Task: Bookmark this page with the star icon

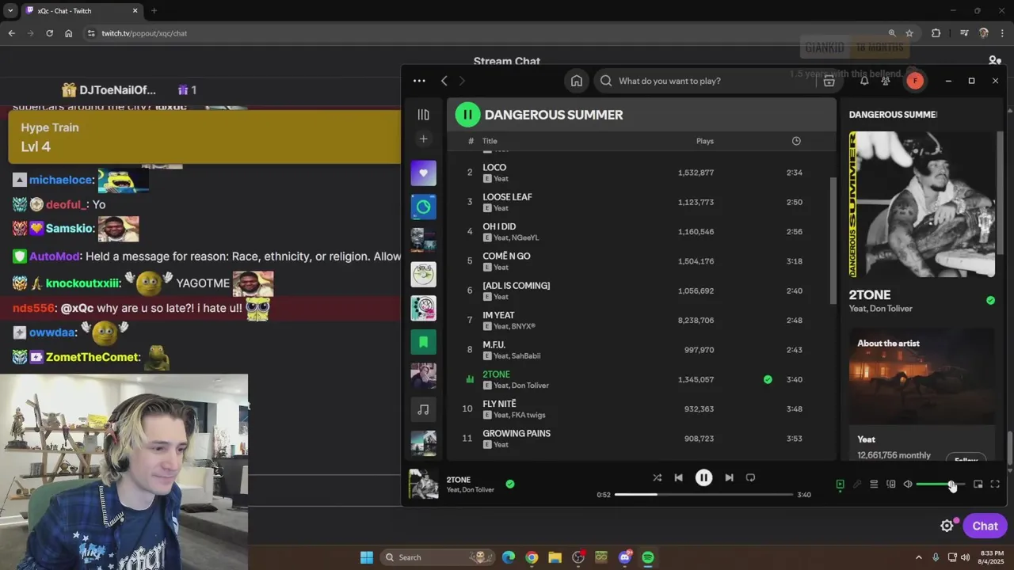Action: (x=909, y=33)
